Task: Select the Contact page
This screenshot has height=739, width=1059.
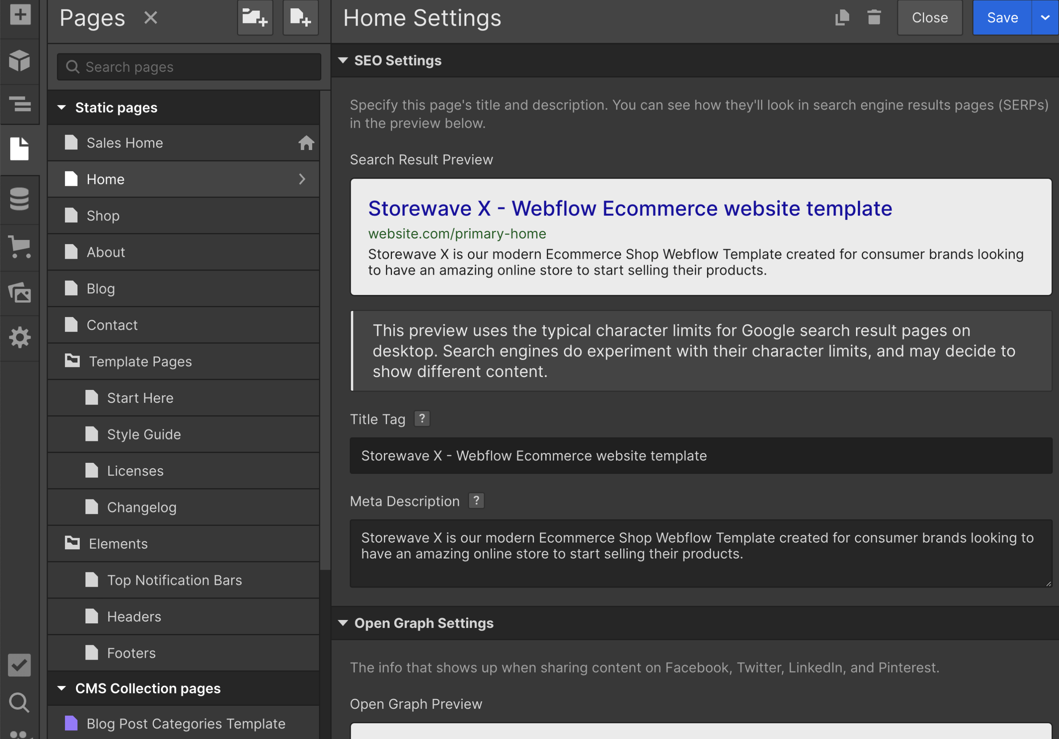Action: pos(183,325)
